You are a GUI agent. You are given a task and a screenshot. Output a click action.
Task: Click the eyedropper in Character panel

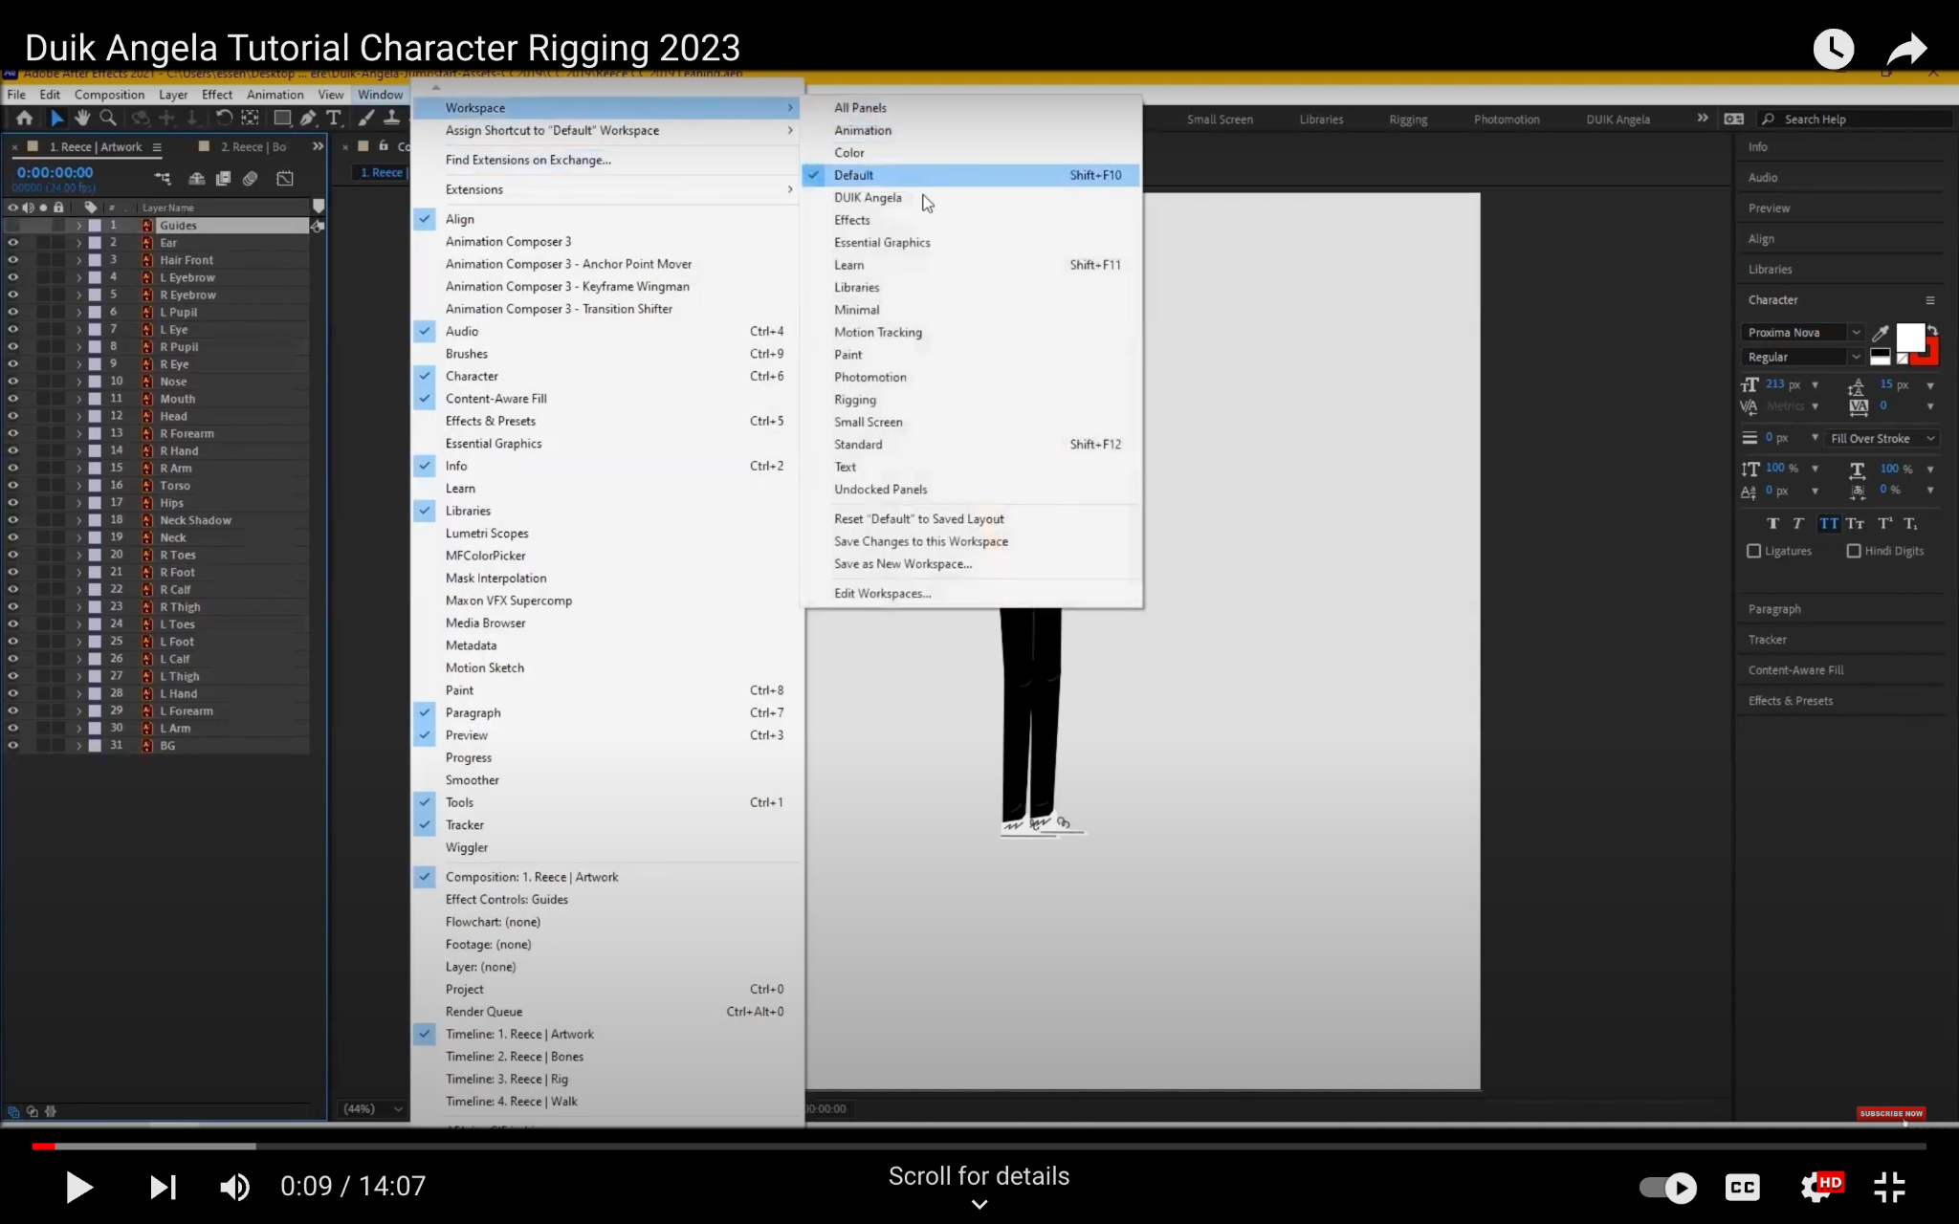1880,333
